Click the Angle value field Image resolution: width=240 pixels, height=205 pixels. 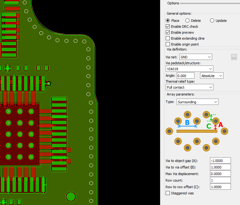185,76
